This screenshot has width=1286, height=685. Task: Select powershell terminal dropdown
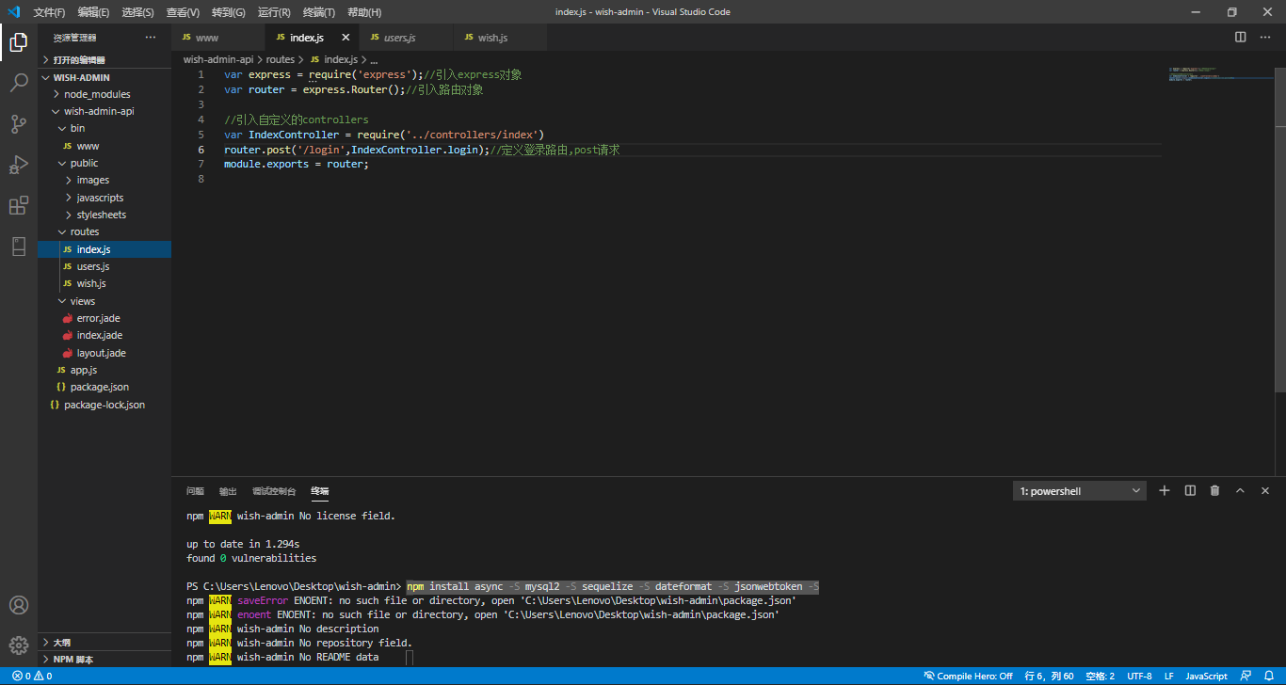point(1080,491)
